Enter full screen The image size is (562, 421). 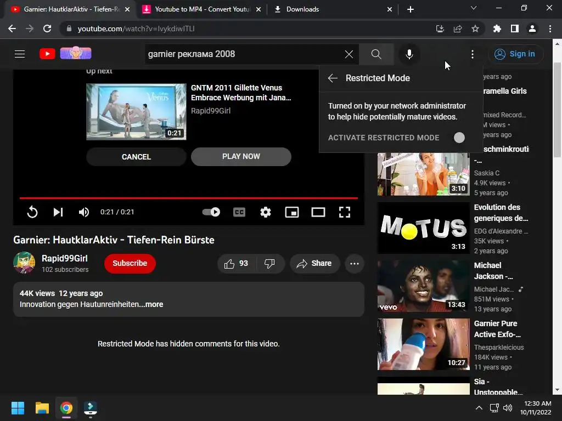tap(345, 212)
